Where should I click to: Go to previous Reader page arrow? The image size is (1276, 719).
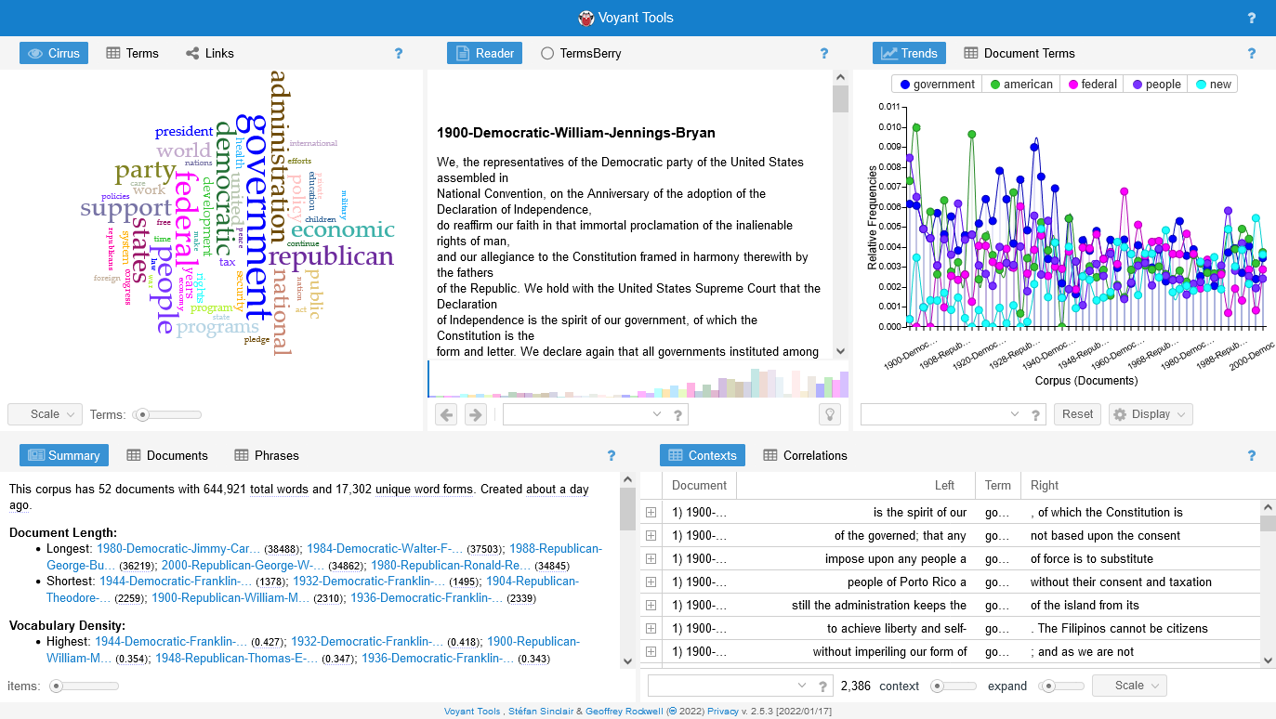pos(446,414)
